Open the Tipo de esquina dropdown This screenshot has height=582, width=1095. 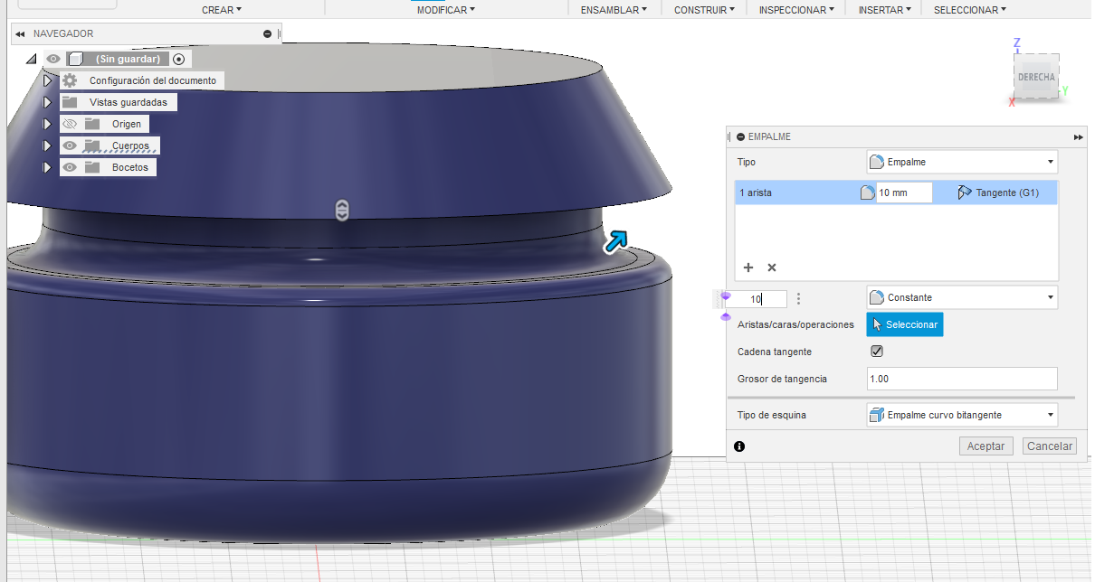pyautogui.click(x=962, y=415)
